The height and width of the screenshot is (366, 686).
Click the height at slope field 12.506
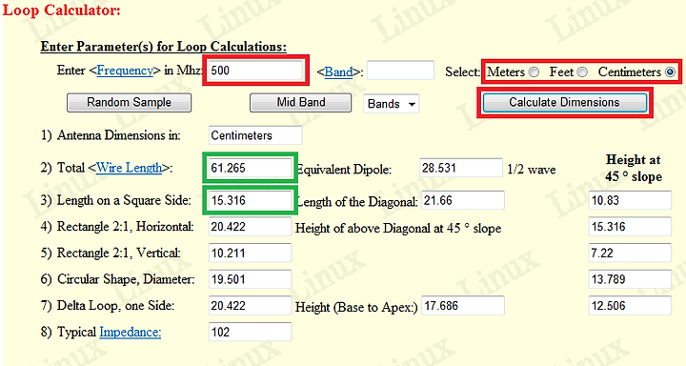(630, 306)
